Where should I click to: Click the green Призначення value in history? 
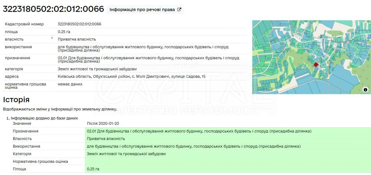199,131
